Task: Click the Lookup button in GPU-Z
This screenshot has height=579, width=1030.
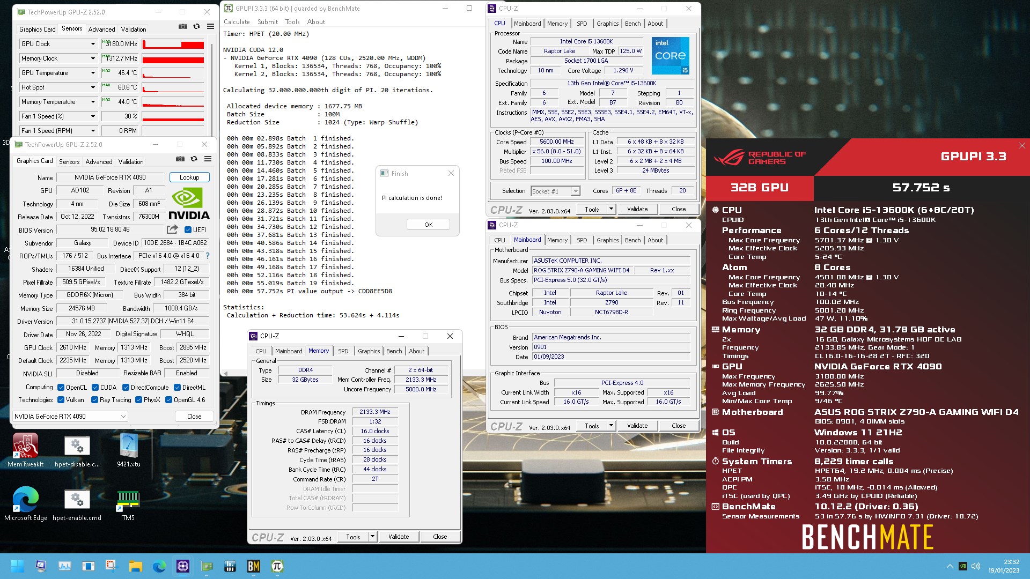Action: coord(189,177)
